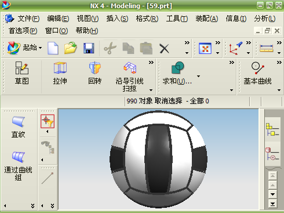Image resolution: width=284 pixels, height=213 pixels.
Task: Select the 通过曲线组 through curves tool
Action: pyautogui.click(x=18, y=166)
